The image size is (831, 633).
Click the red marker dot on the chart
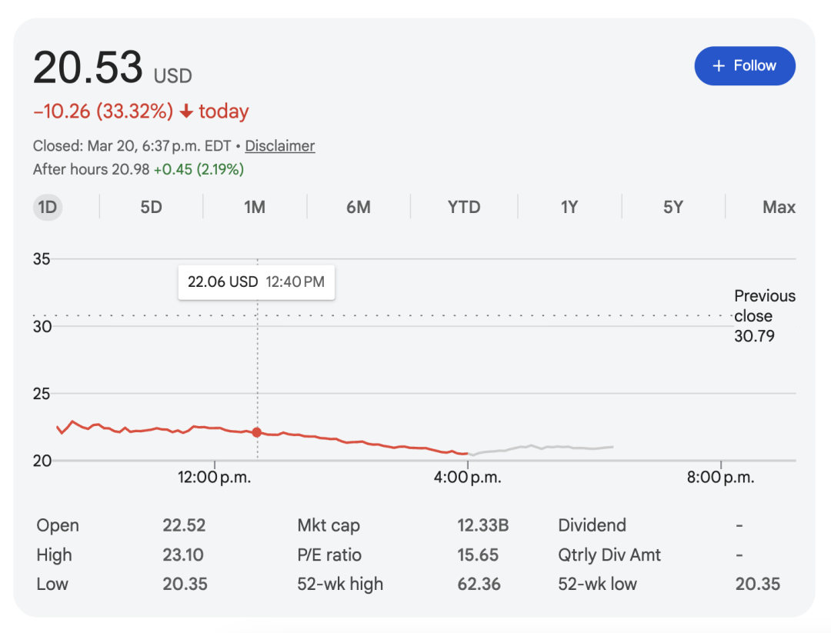click(256, 432)
